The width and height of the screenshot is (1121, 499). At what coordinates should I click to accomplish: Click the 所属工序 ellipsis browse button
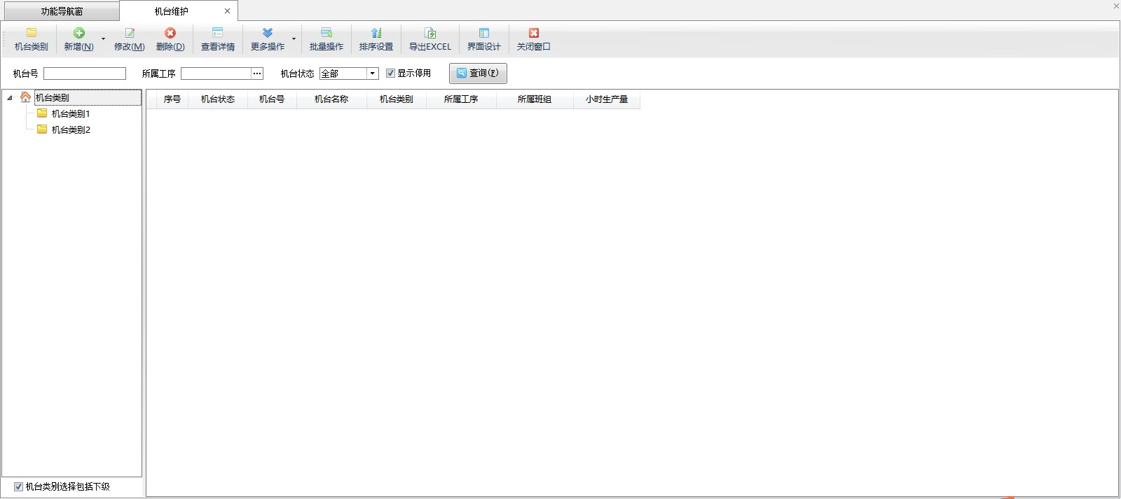pos(257,73)
